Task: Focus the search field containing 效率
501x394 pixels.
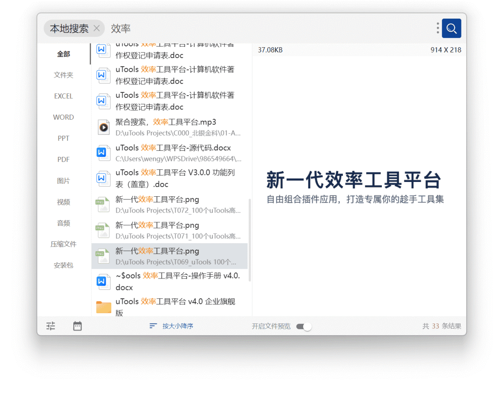Action: [269, 28]
